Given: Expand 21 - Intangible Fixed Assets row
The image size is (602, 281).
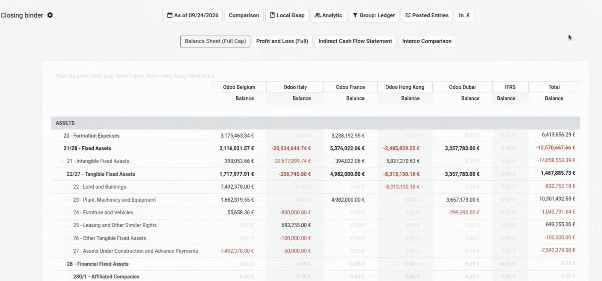Looking at the screenshot, I should pos(62,161).
